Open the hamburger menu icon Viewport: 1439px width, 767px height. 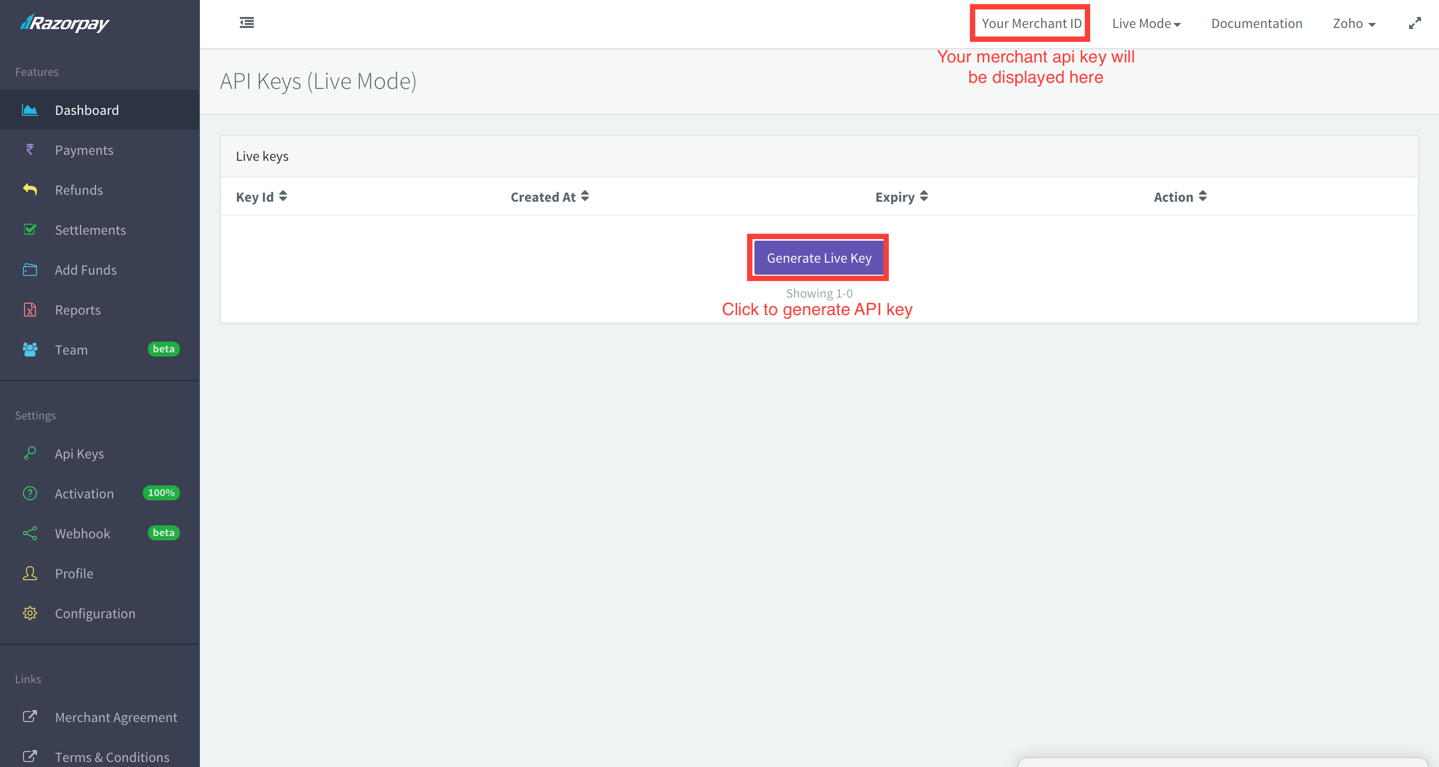tap(247, 22)
